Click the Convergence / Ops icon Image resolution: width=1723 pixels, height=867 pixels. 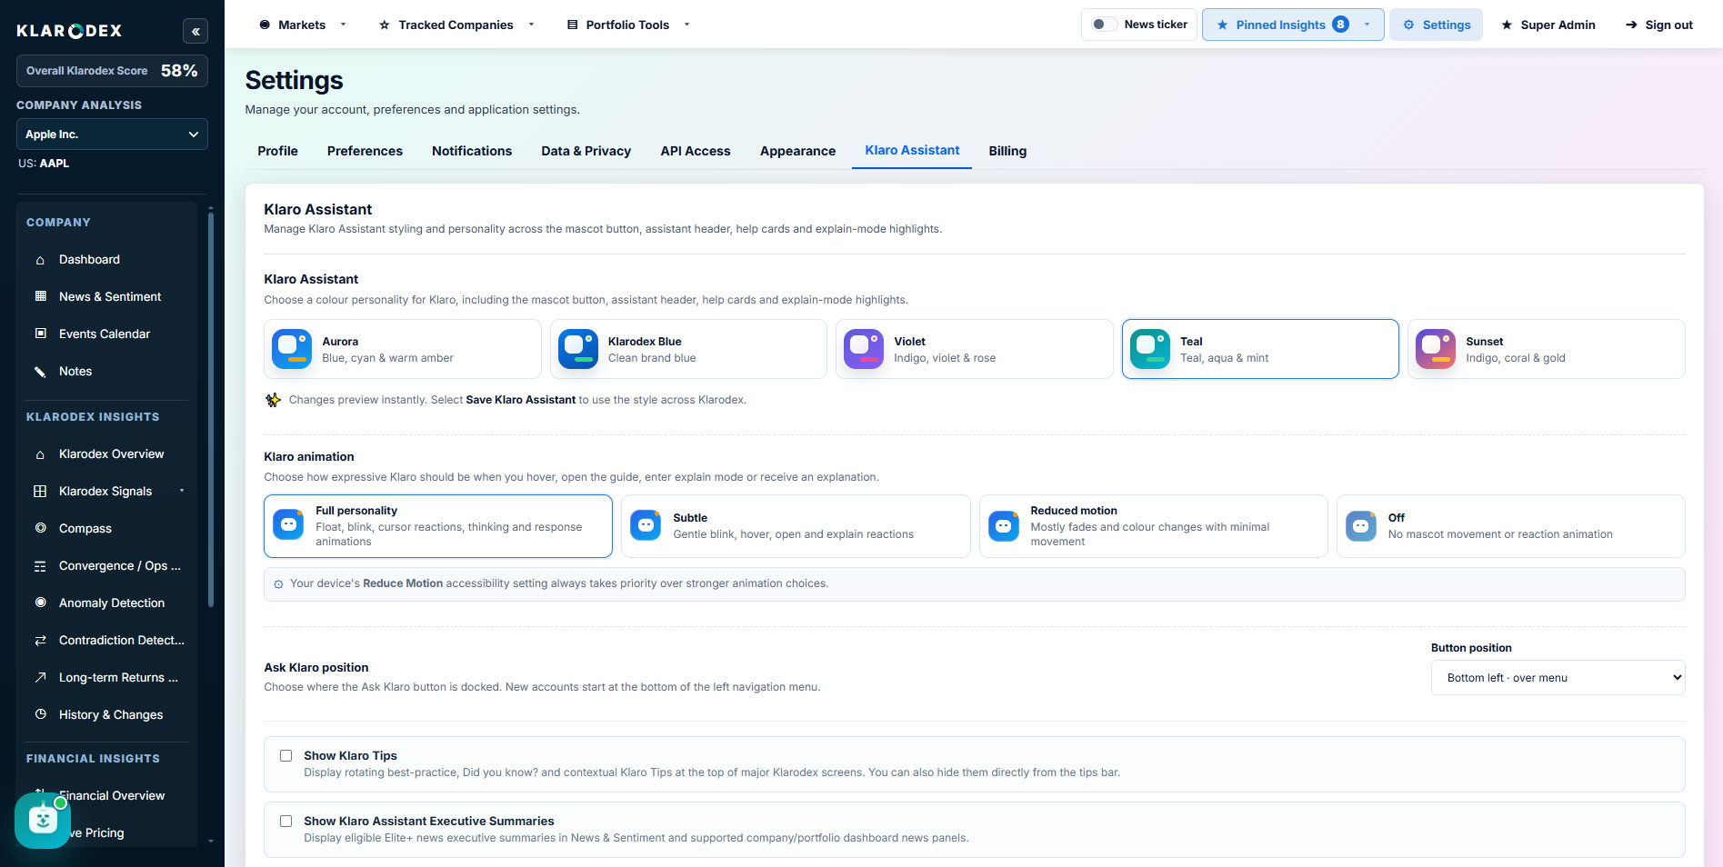(x=40, y=566)
